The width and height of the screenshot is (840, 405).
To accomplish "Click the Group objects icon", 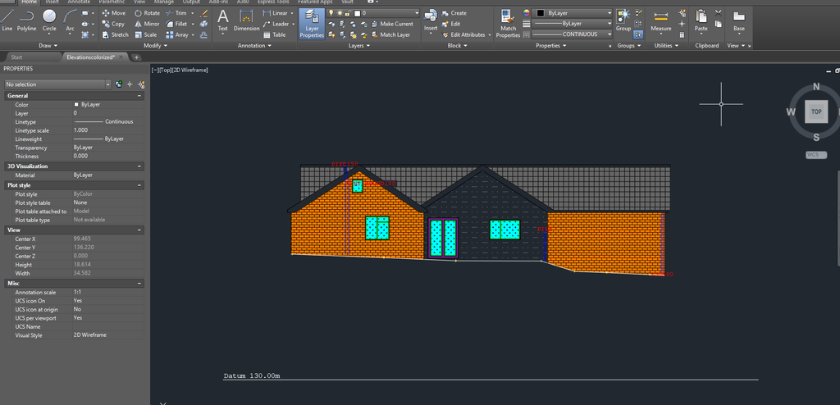I will coord(623,20).
